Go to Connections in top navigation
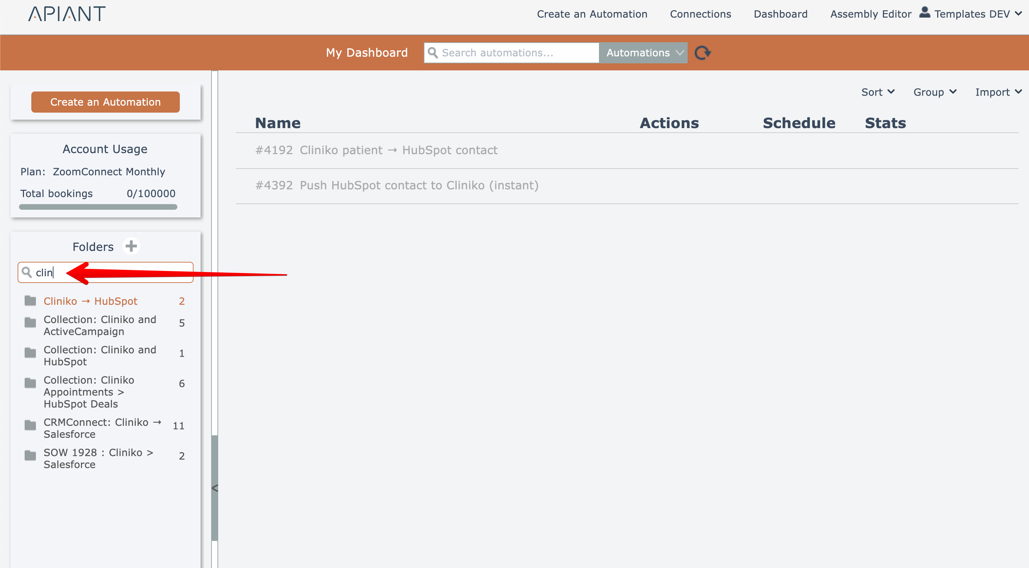1029x568 pixels. [x=700, y=14]
